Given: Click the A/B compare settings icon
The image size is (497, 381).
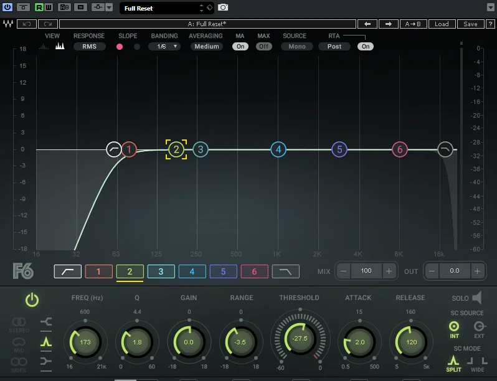Looking at the screenshot, I should (65, 7).
